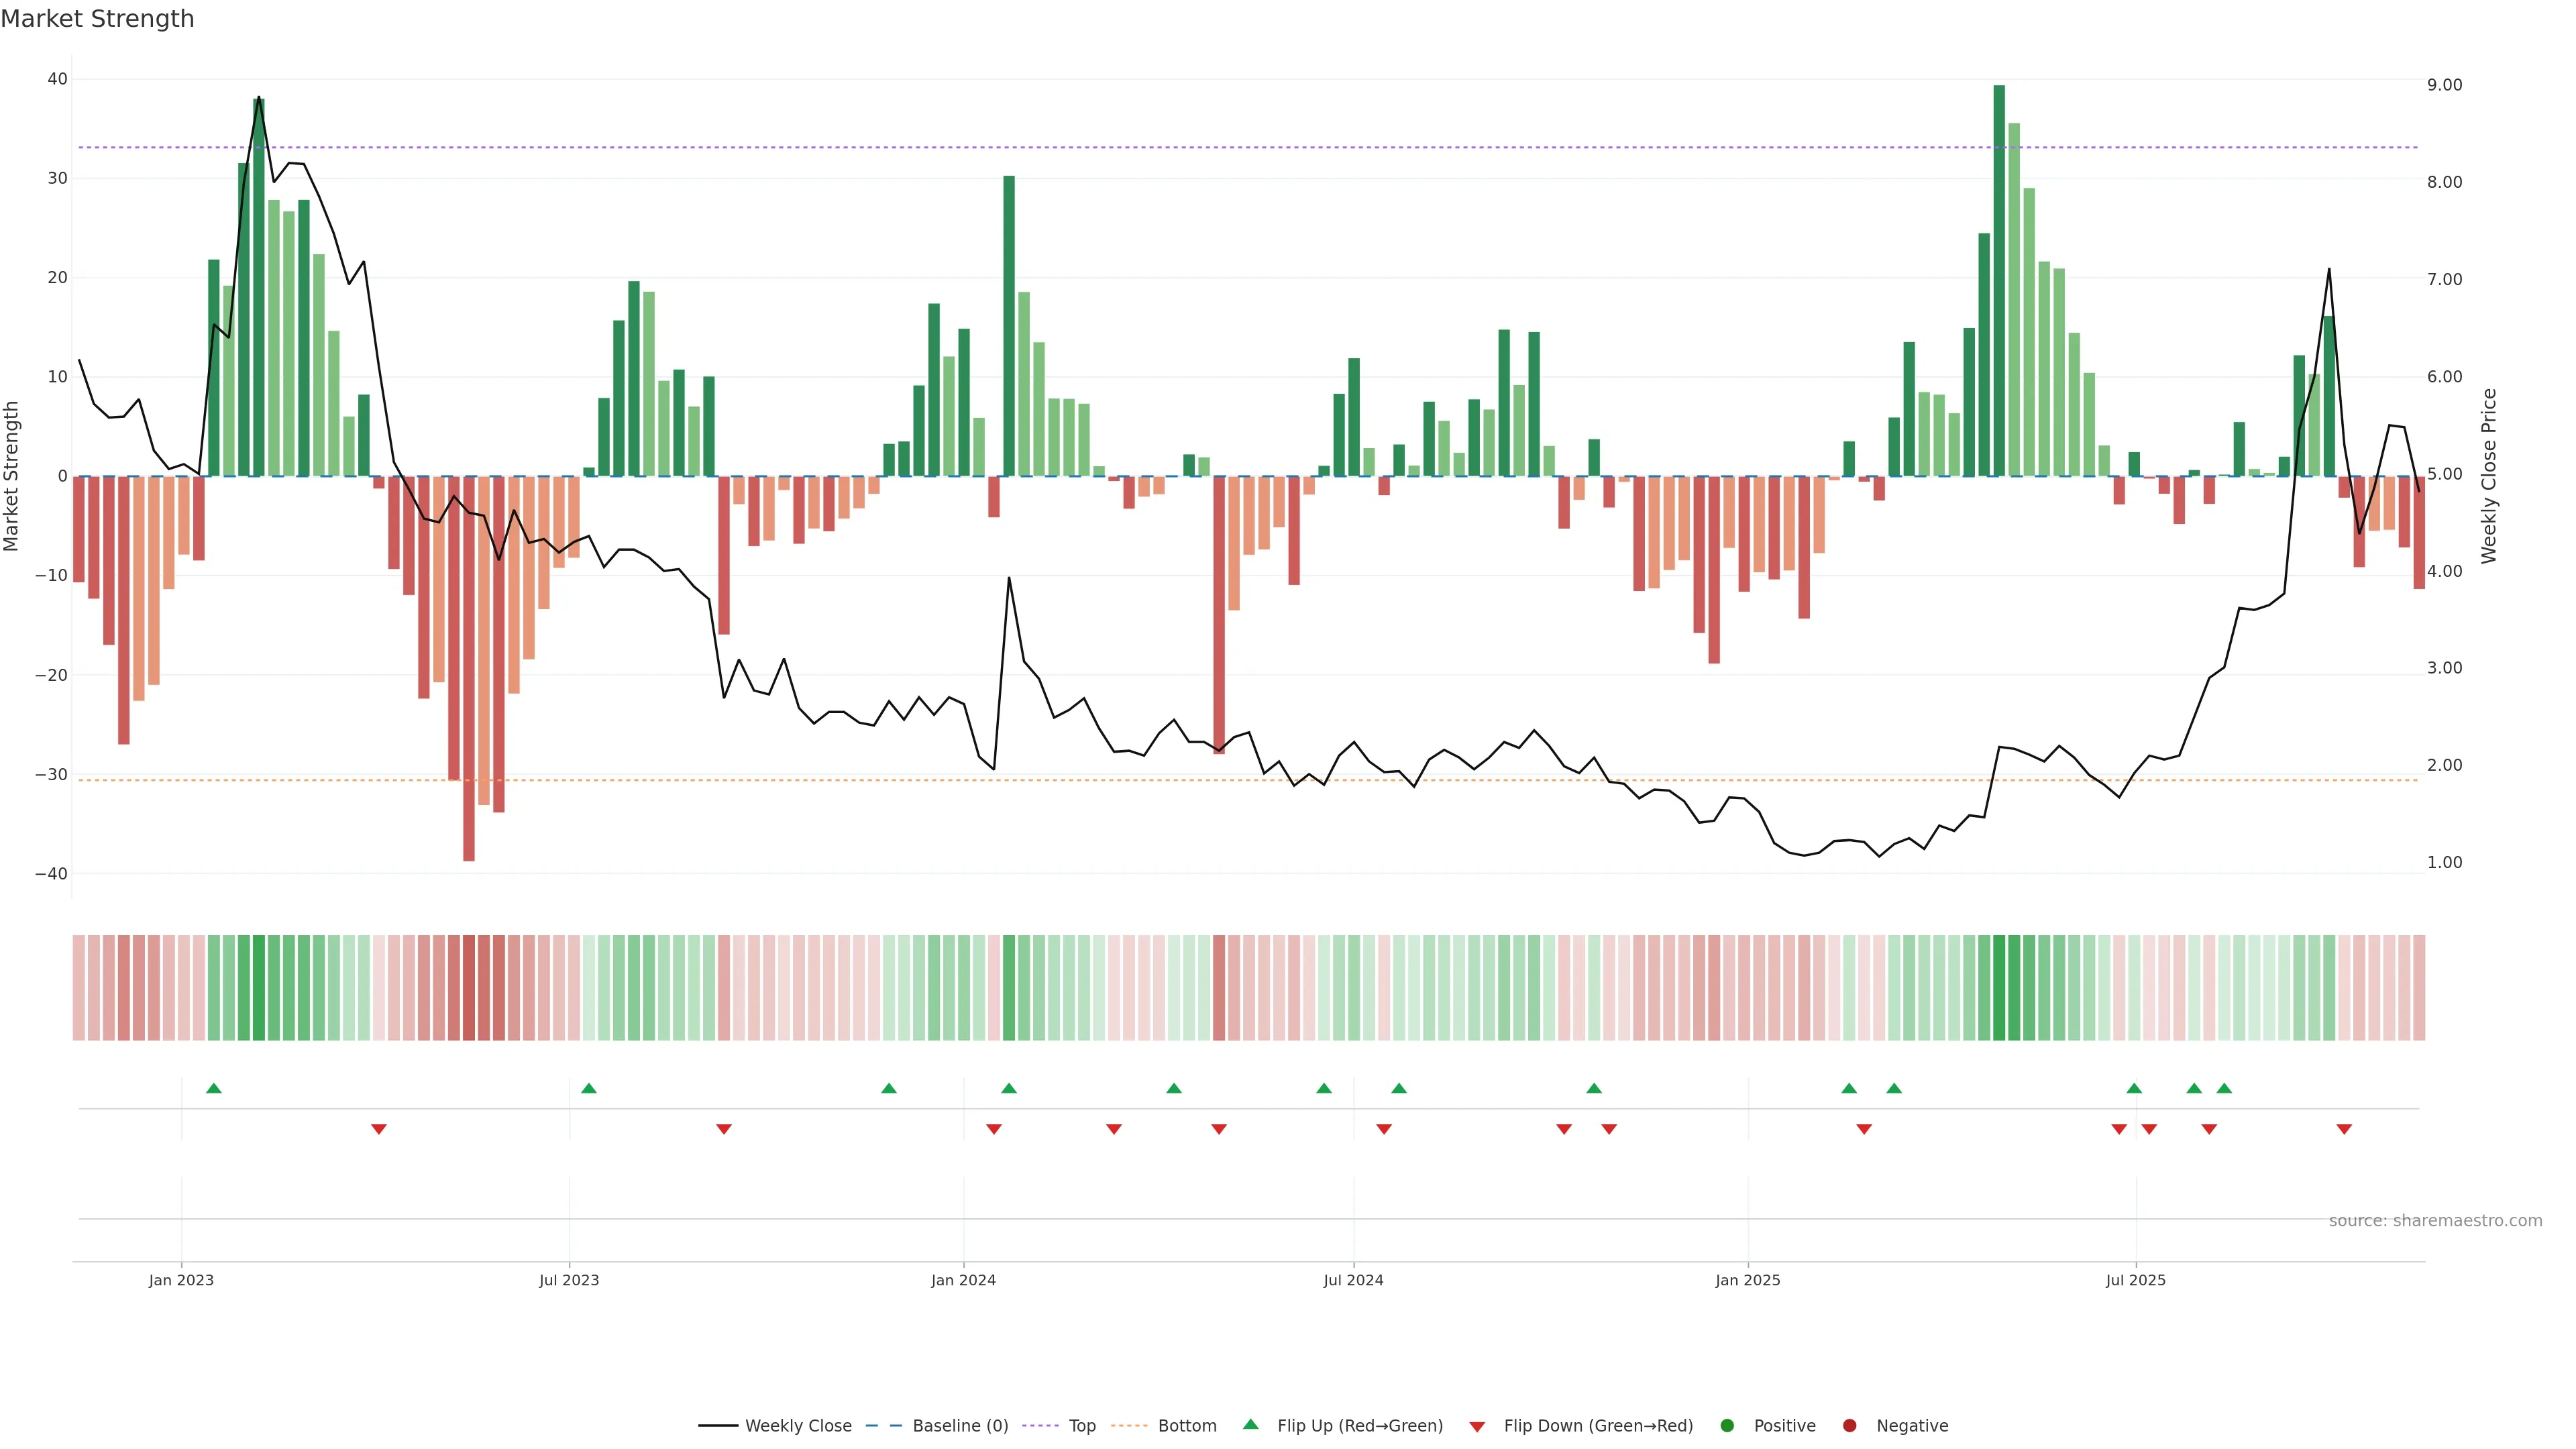Click the dark red Negative legend circle

(1849, 1425)
